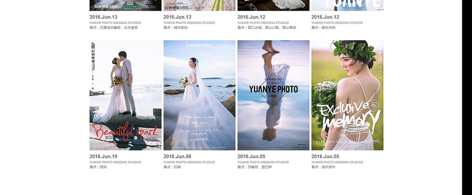Image resolution: width=472 pixels, height=195 pixels.
Task: Click the 景点：丽江古城、雪山公路 location line
Action: [266, 27]
